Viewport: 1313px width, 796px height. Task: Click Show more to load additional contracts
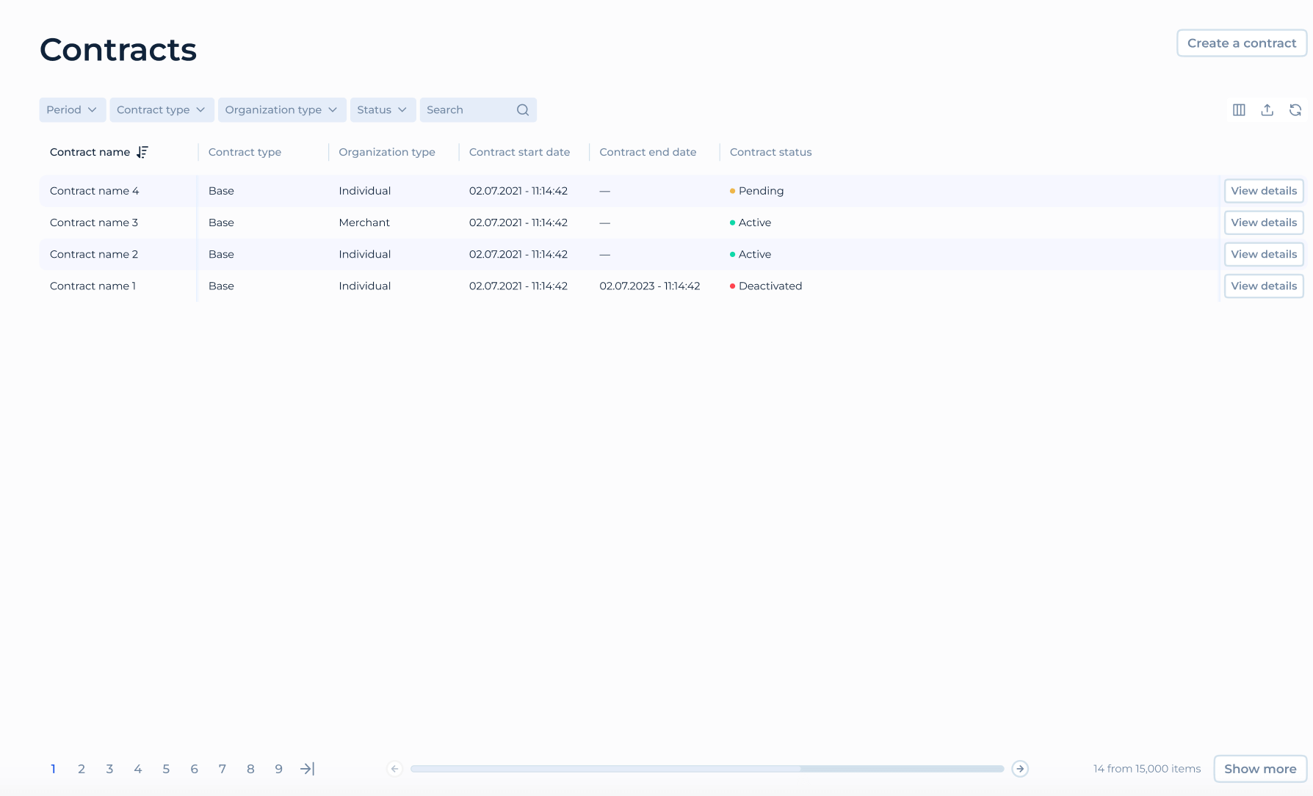(x=1259, y=769)
